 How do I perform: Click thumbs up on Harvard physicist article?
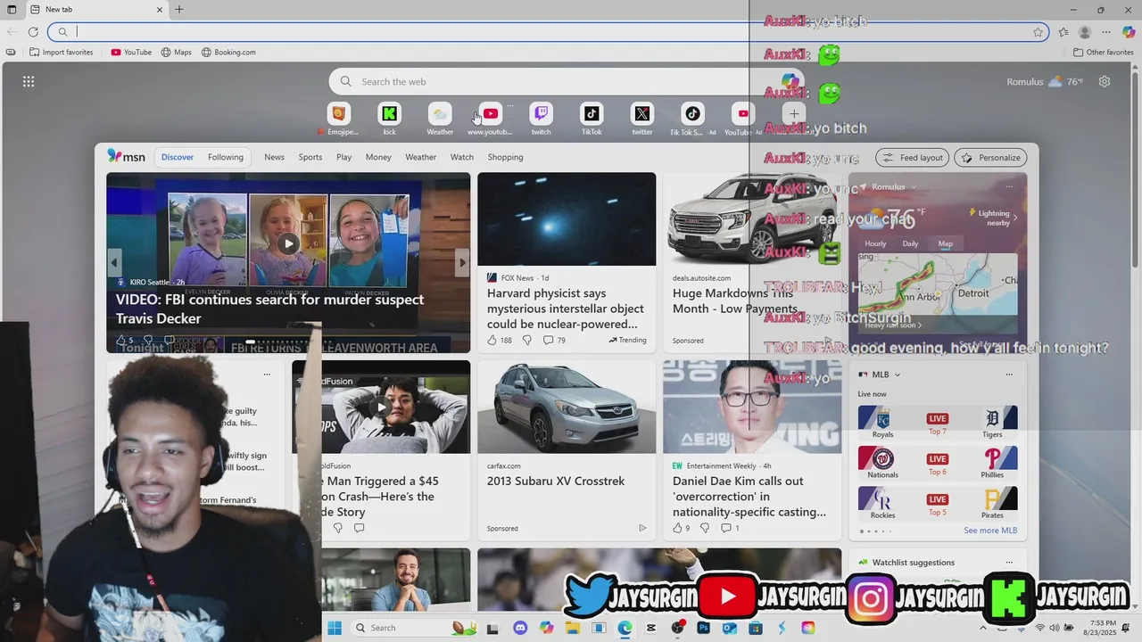(492, 340)
